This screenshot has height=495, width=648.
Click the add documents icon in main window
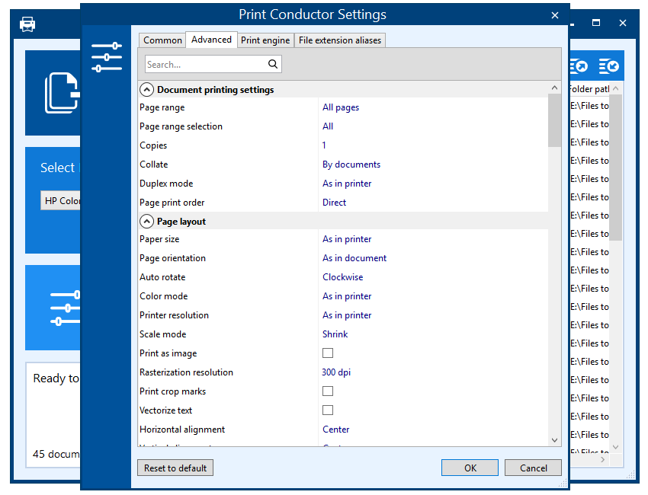(62, 93)
